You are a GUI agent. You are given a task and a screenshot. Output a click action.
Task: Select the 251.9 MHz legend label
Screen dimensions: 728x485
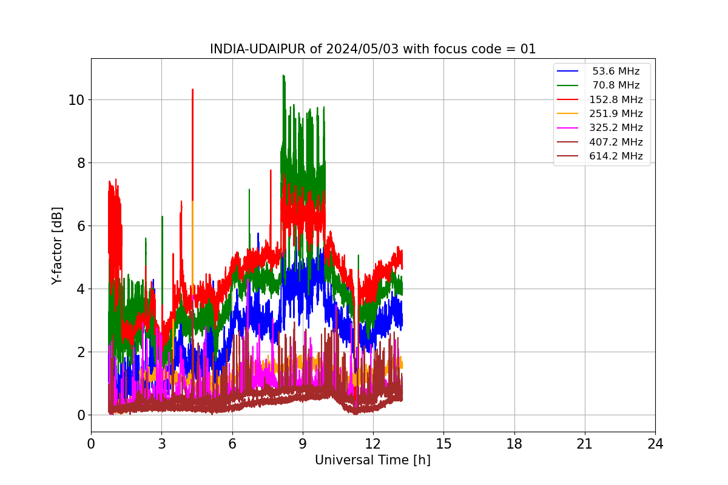[x=616, y=113]
